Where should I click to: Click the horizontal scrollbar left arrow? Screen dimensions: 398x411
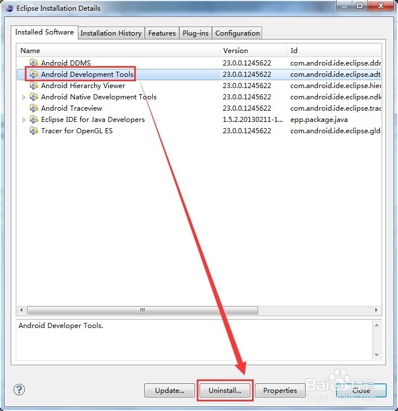(x=21, y=310)
